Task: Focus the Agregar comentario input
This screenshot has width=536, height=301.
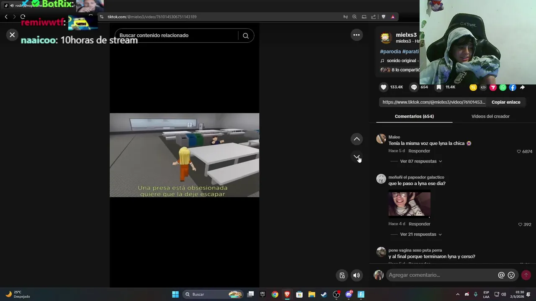Action: [441, 275]
